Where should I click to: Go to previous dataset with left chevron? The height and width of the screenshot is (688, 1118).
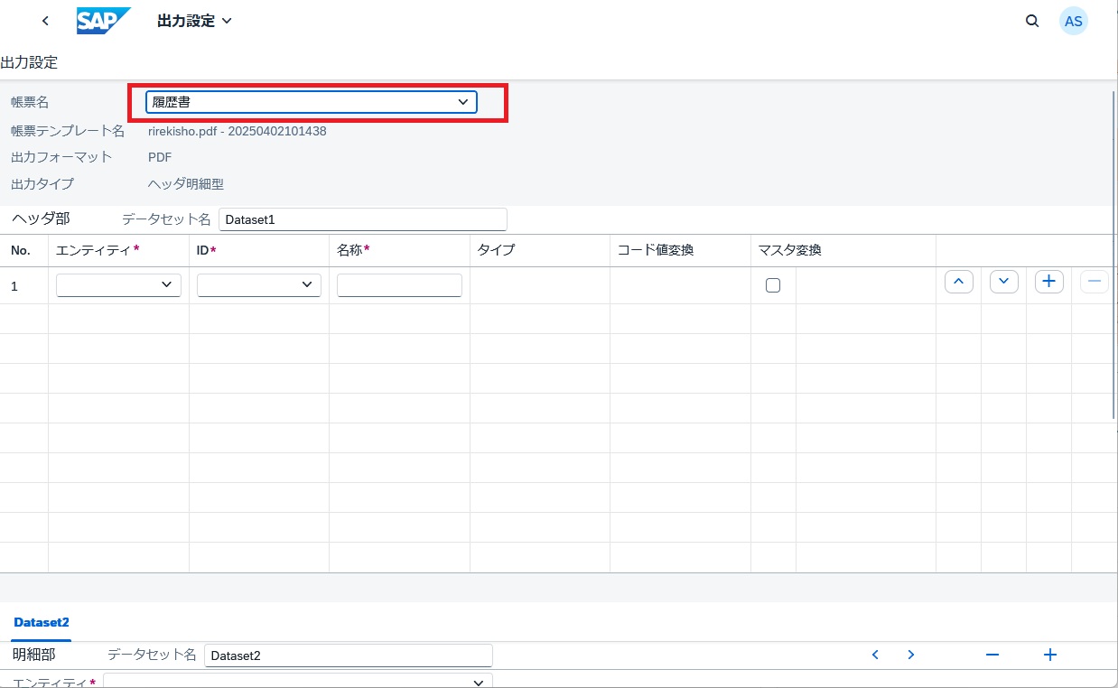tap(875, 655)
